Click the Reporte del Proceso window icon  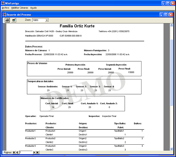[4, 15]
